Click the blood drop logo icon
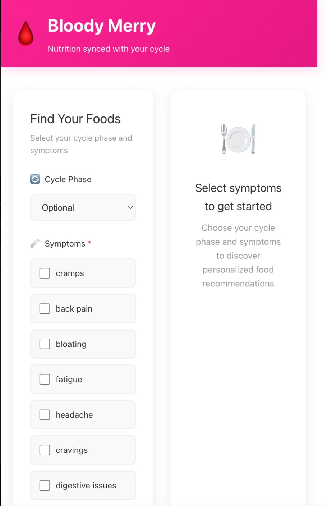 coord(26,33)
